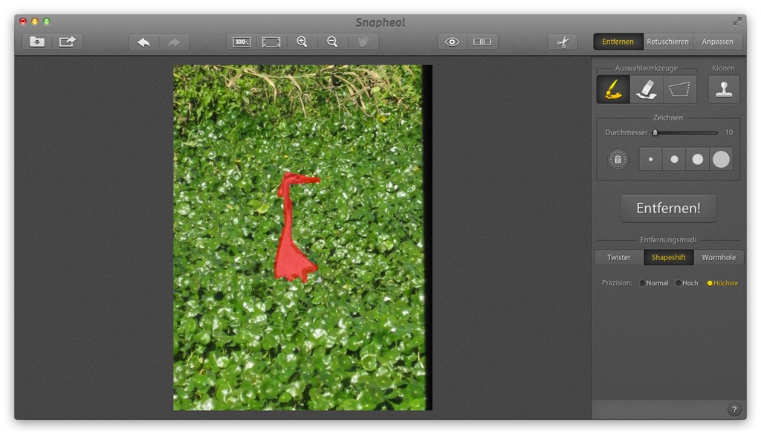This screenshot has height=434, width=761.
Task: Click the open image folder icon
Action: [x=37, y=42]
